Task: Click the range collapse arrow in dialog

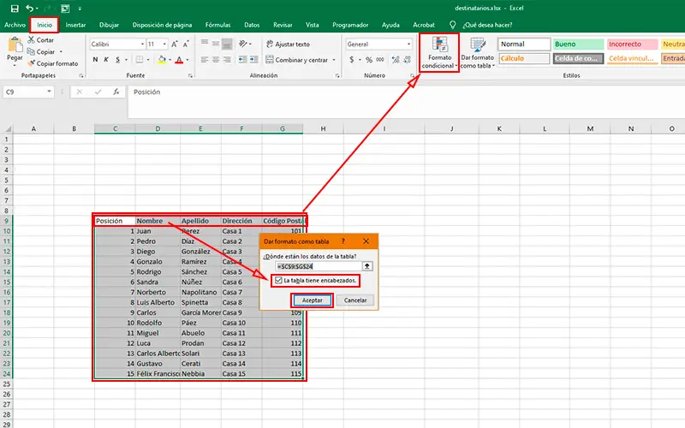Action: click(x=367, y=267)
